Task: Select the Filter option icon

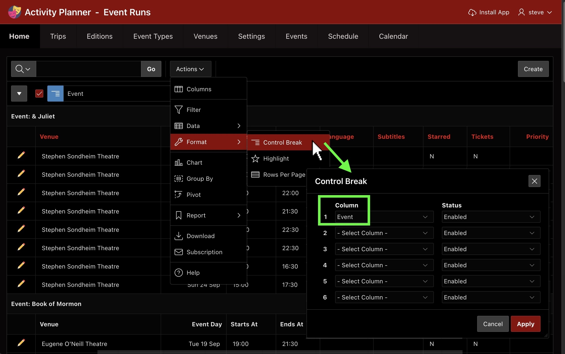Action: point(178,110)
